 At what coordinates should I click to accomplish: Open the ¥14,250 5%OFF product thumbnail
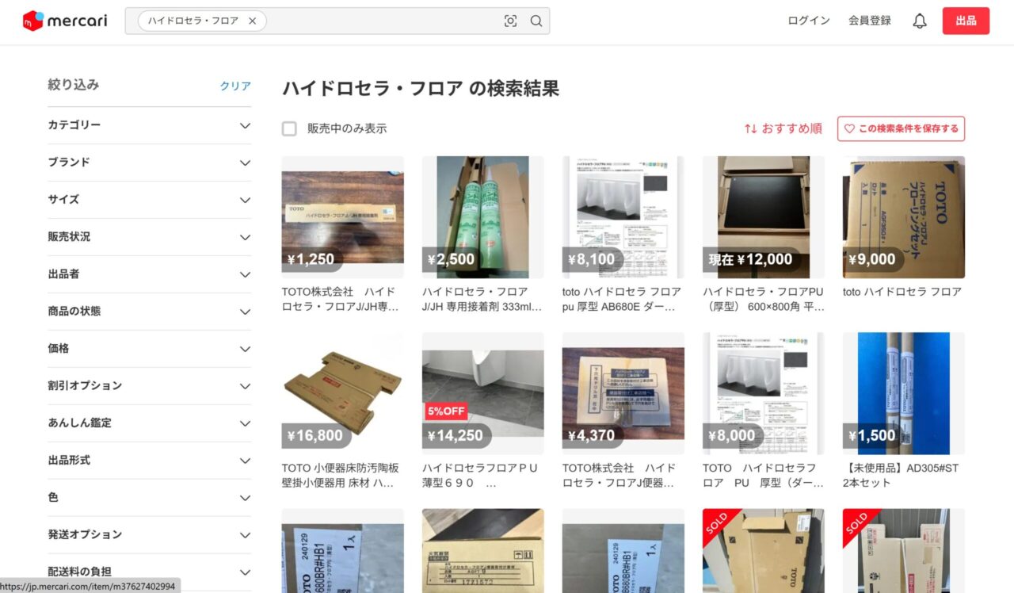pyautogui.click(x=482, y=393)
